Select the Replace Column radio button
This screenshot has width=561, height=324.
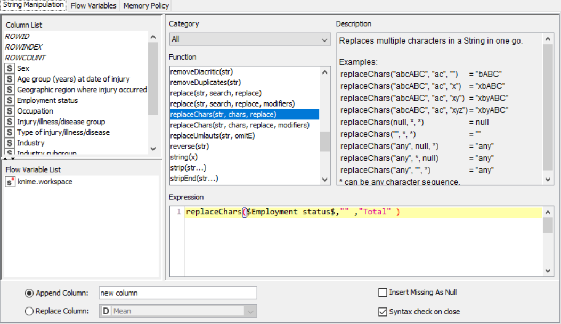29,311
